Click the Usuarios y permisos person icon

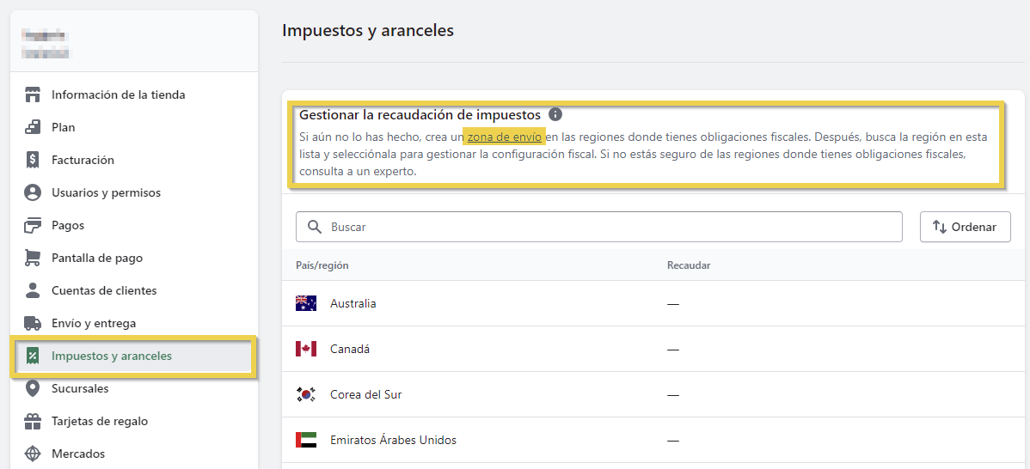coord(33,192)
